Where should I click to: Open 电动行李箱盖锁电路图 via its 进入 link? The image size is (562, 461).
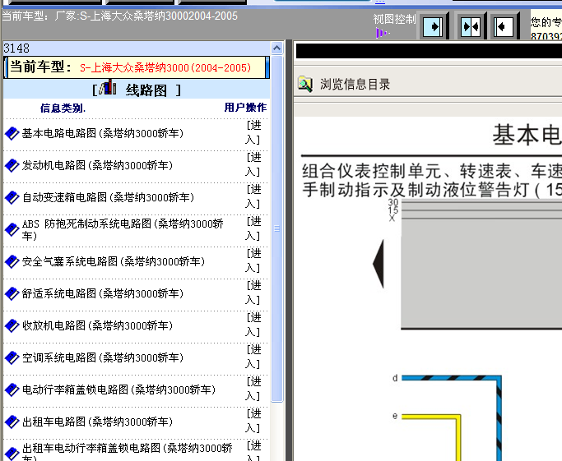pos(253,389)
